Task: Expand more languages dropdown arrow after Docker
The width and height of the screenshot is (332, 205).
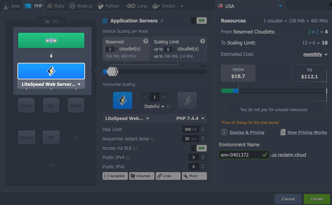Action: [x=182, y=6]
